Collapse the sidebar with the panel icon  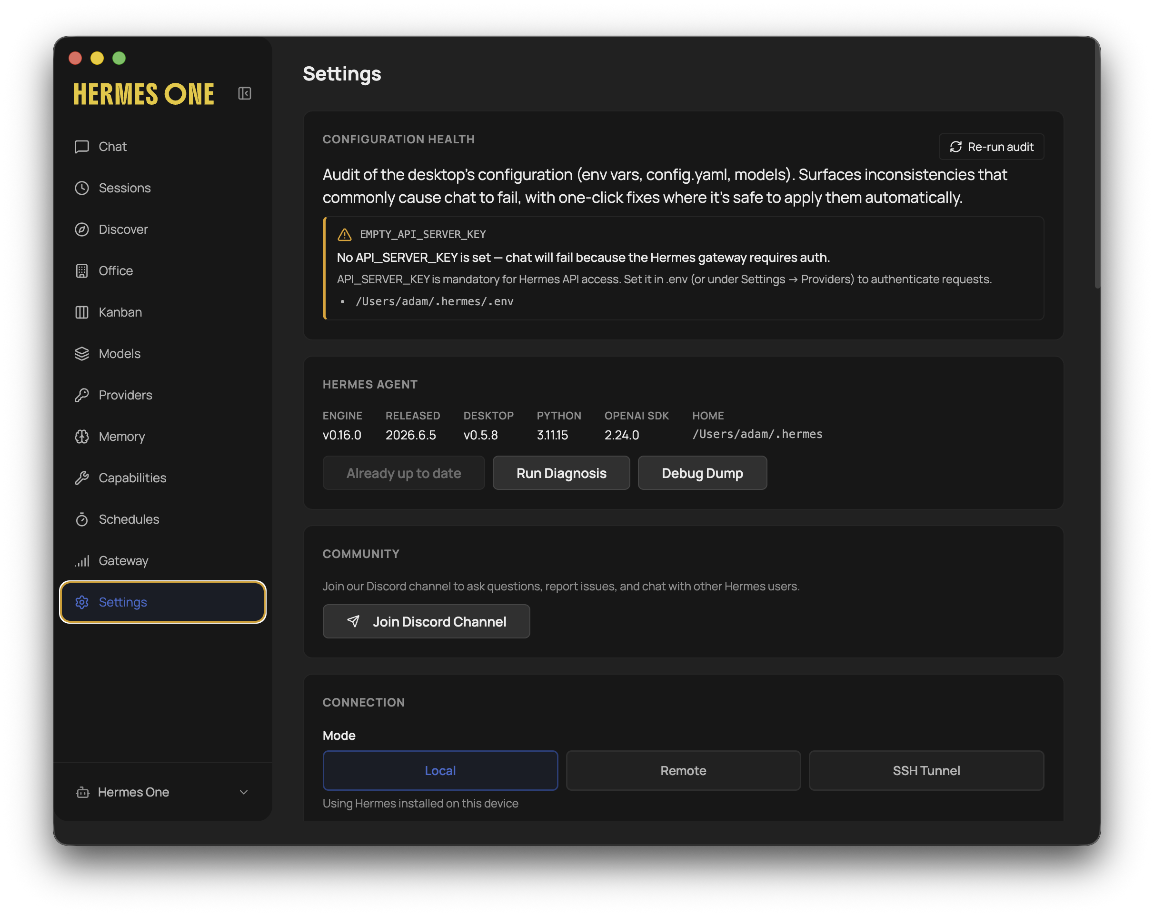(x=245, y=94)
